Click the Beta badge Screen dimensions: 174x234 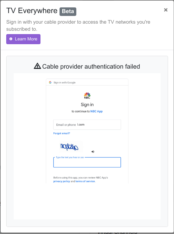pos(68,11)
